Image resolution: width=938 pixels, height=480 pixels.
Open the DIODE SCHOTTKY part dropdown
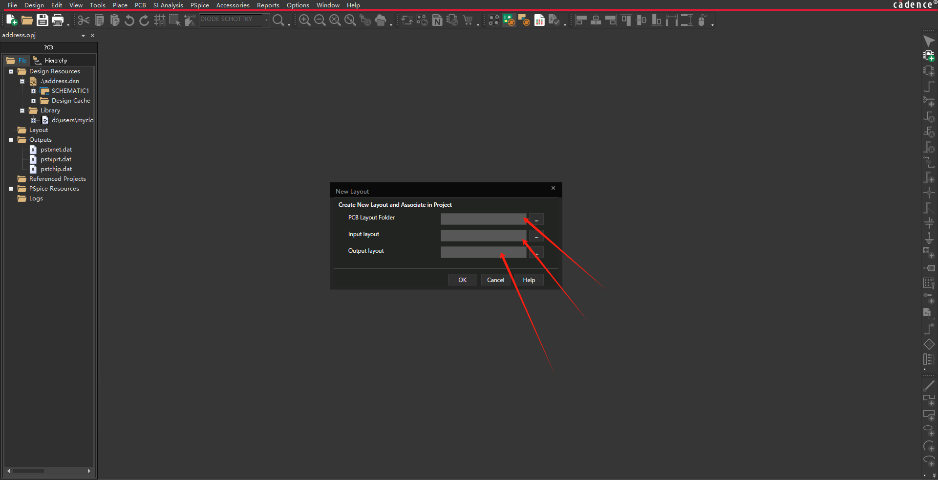point(266,20)
